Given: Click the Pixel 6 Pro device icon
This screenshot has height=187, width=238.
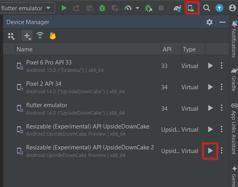Looking at the screenshot, I should point(20,66).
